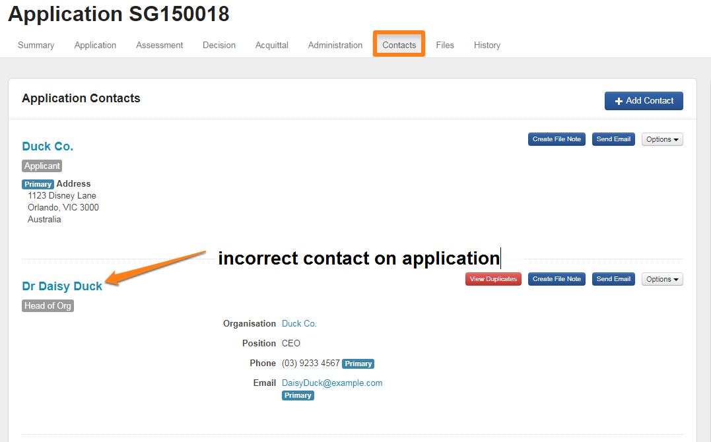The image size is (711, 442).
Task: Open the Administration tab
Action: pos(335,46)
